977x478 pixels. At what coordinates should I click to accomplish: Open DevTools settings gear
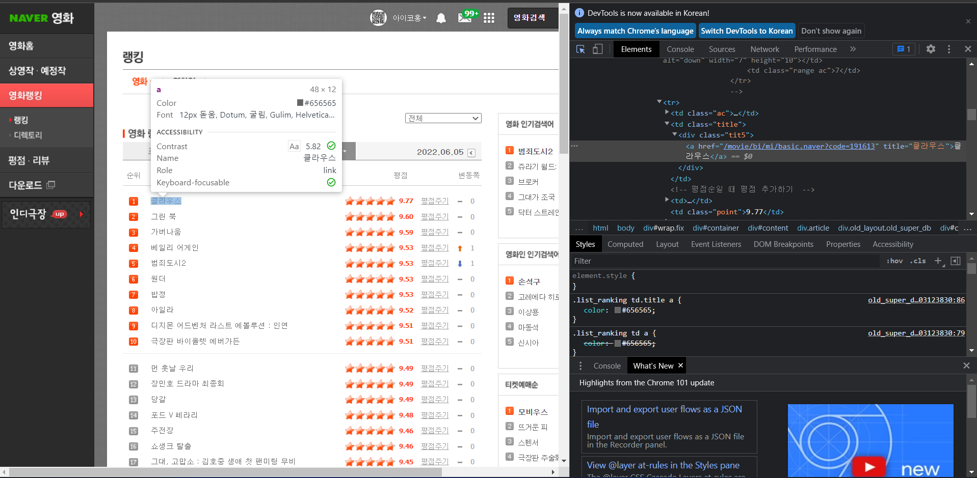click(x=931, y=49)
